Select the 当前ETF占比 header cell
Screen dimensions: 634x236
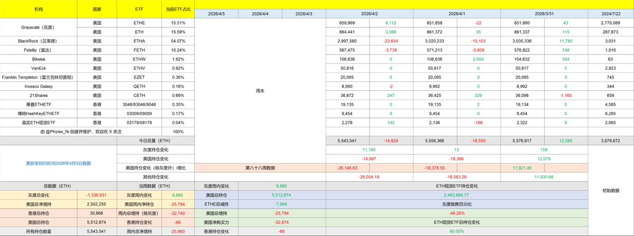tap(178, 10)
